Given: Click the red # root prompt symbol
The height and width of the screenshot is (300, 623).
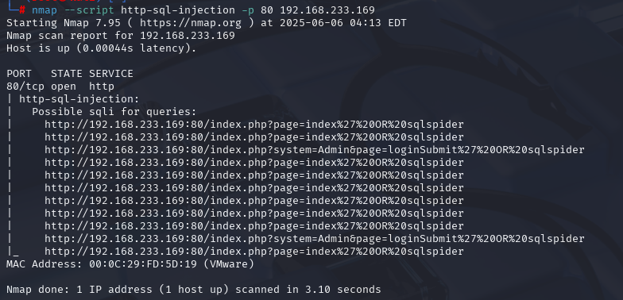Looking at the screenshot, I should pyautogui.click(x=22, y=10).
